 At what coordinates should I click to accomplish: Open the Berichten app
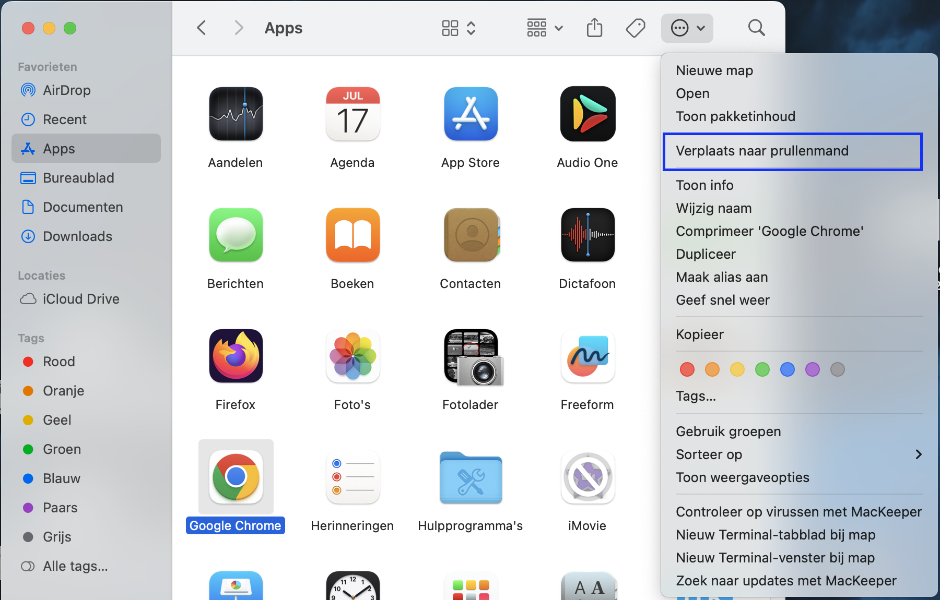(x=236, y=235)
